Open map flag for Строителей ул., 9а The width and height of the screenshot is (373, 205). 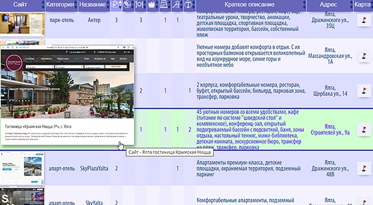[364, 129]
